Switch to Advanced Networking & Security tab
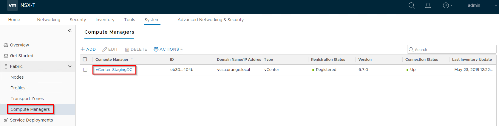This screenshot has width=499, height=126. click(x=211, y=20)
